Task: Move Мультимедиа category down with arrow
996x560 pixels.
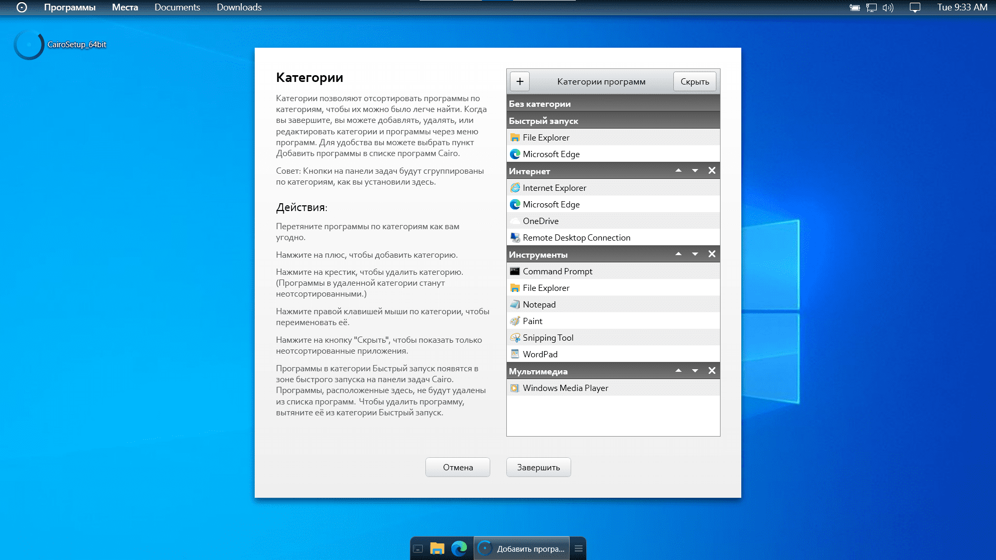Action: 695,371
